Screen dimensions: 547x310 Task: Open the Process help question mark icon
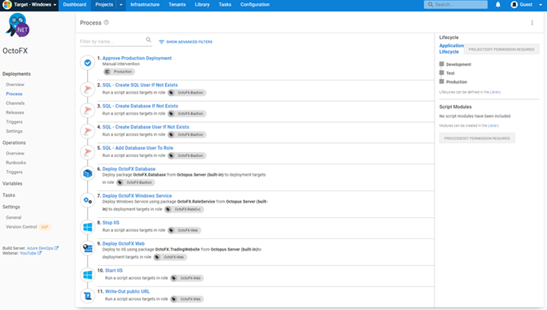[x=107, y=22]
